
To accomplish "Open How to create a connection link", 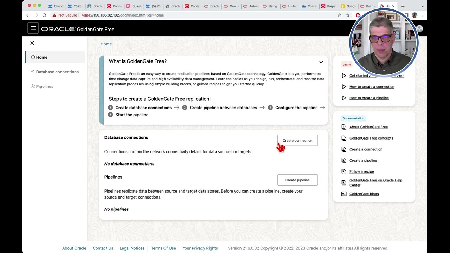I will point(372,87).
